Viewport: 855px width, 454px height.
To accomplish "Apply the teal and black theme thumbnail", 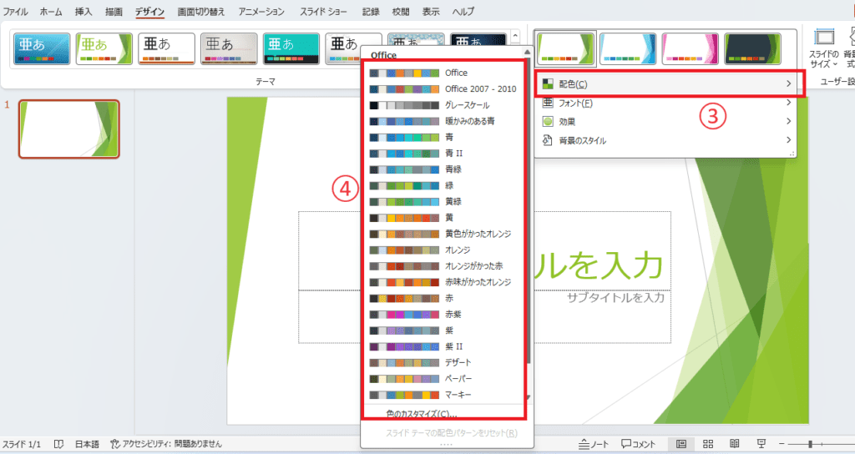I will [291, 48].
